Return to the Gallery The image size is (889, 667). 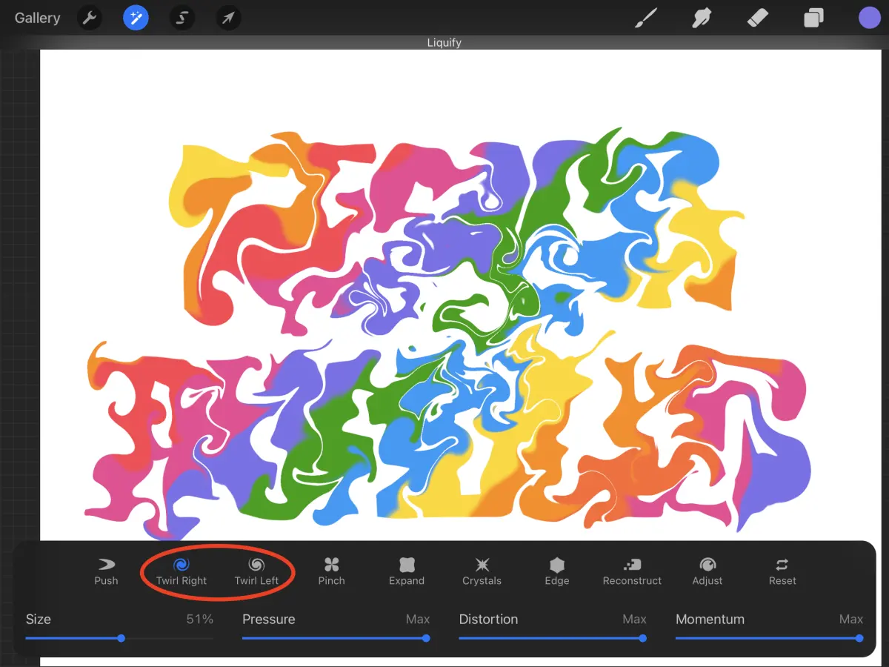pyautogui.click(x=37, y=18)
